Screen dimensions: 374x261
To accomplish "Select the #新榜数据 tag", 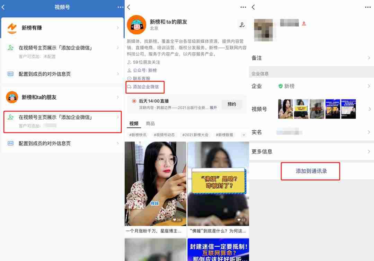I will pos(224,135).
